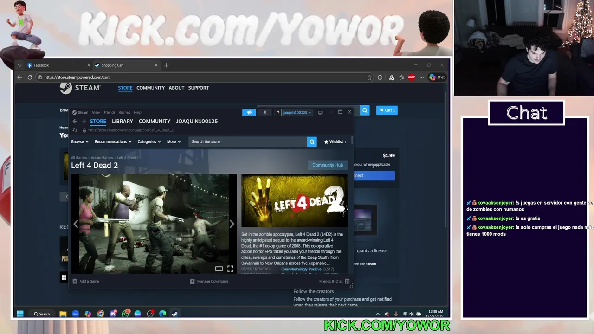Open the Wishlist button in Steam store
The image size is (594, 334).
point(335,141)
